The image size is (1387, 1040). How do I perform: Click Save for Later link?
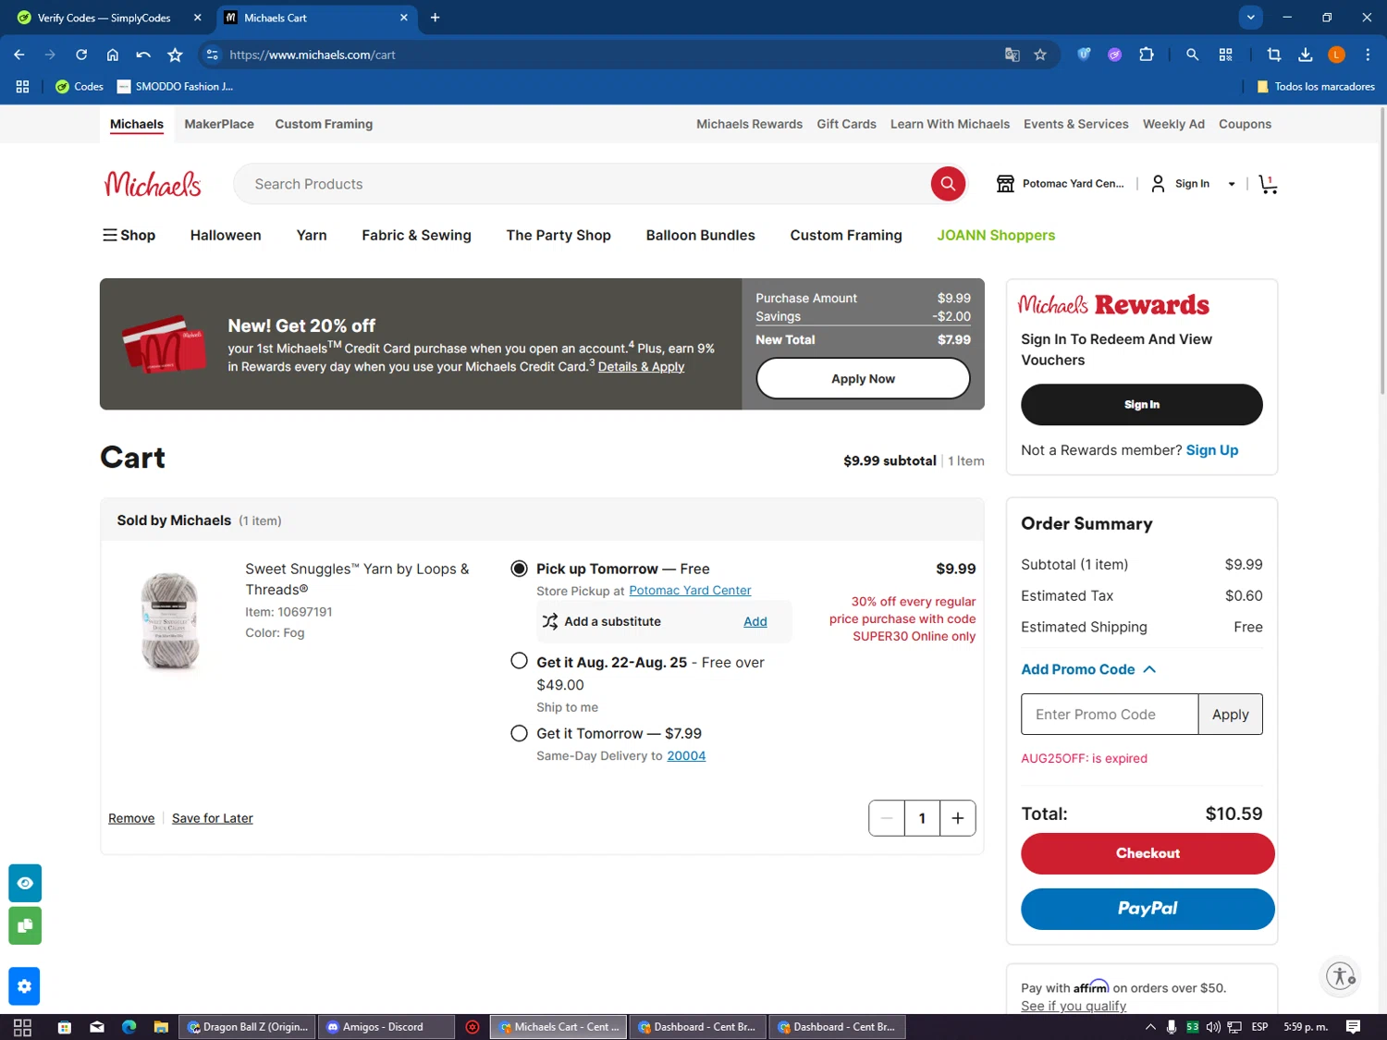click(212, 818)
